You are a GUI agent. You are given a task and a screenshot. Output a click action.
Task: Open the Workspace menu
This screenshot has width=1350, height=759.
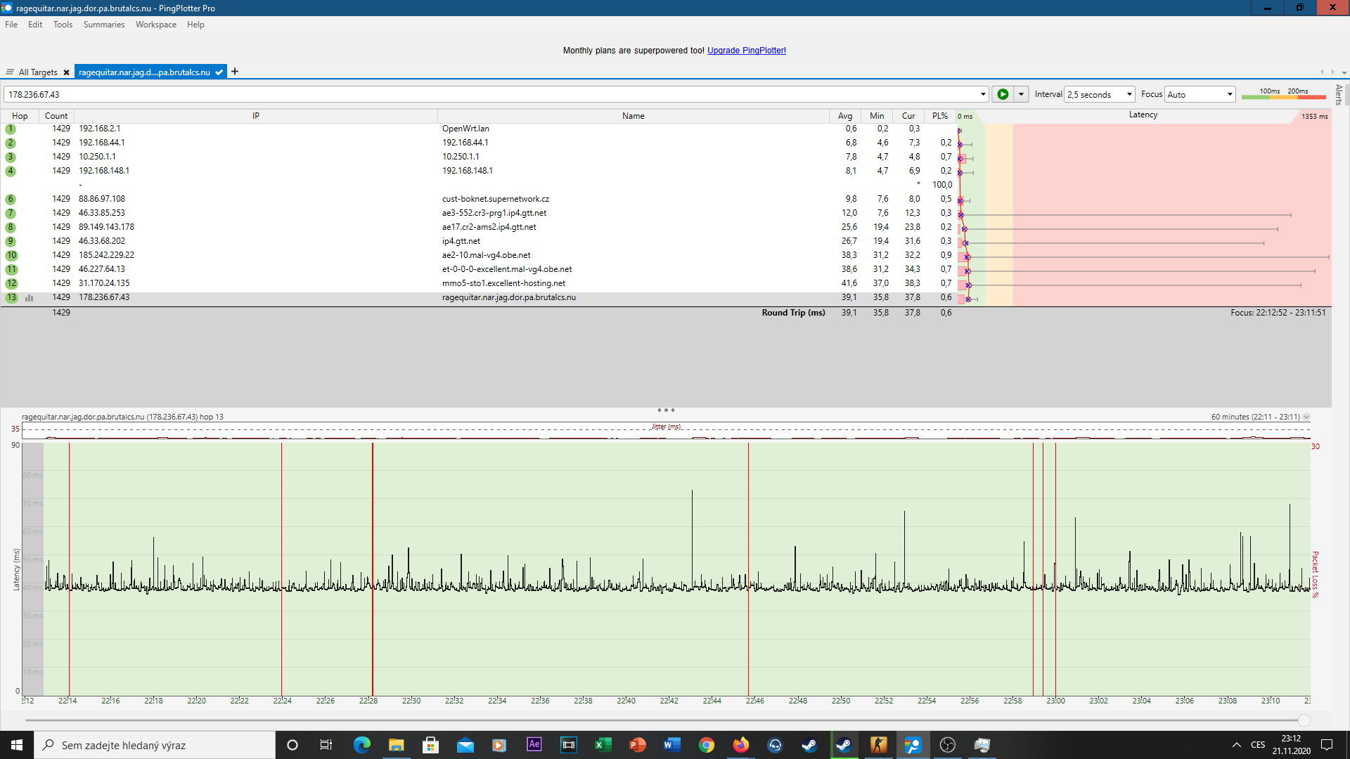pos(155,25)
